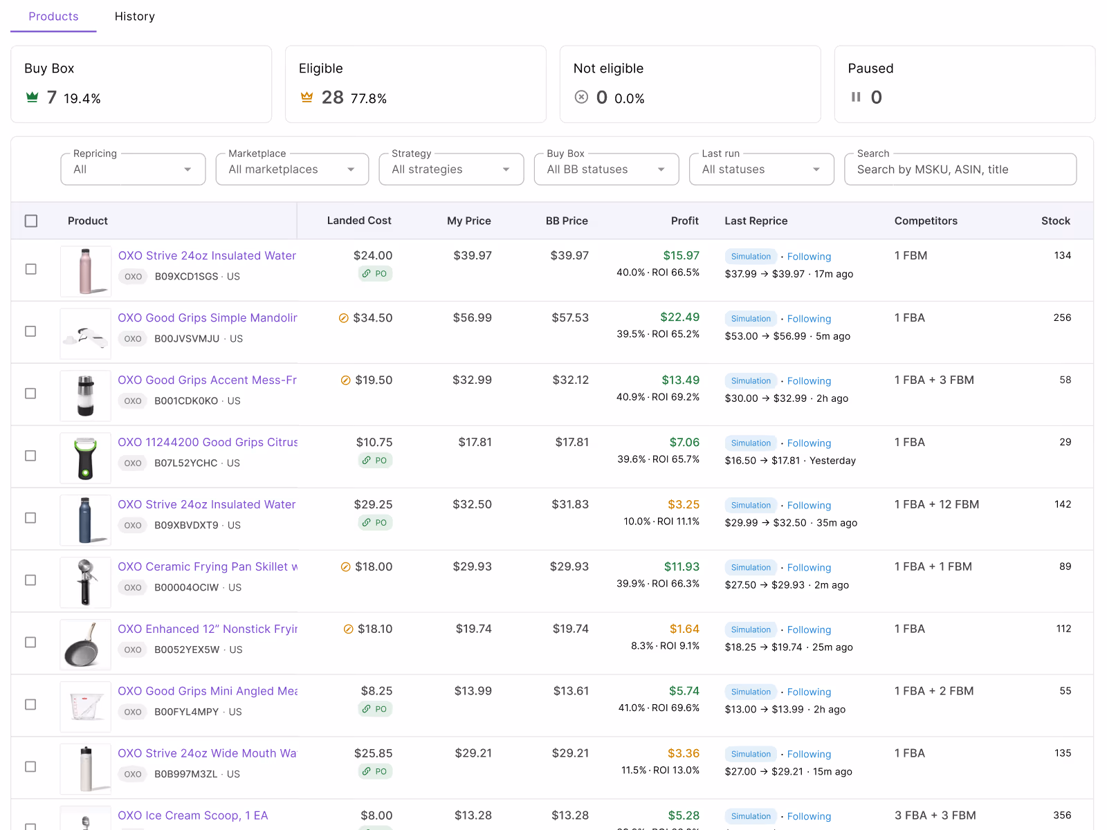Image resolution: width=1107 pixels, height=830 pixels.
Task: Check the OXO Good Grips Simple Mandoline row
Action: click(30, 331)
